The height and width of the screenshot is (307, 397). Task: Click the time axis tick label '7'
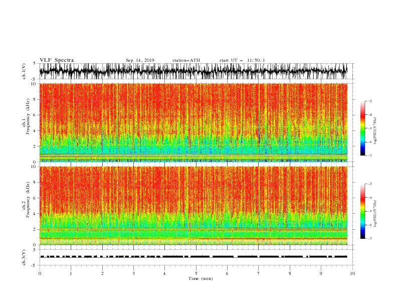tap(259, 273)
